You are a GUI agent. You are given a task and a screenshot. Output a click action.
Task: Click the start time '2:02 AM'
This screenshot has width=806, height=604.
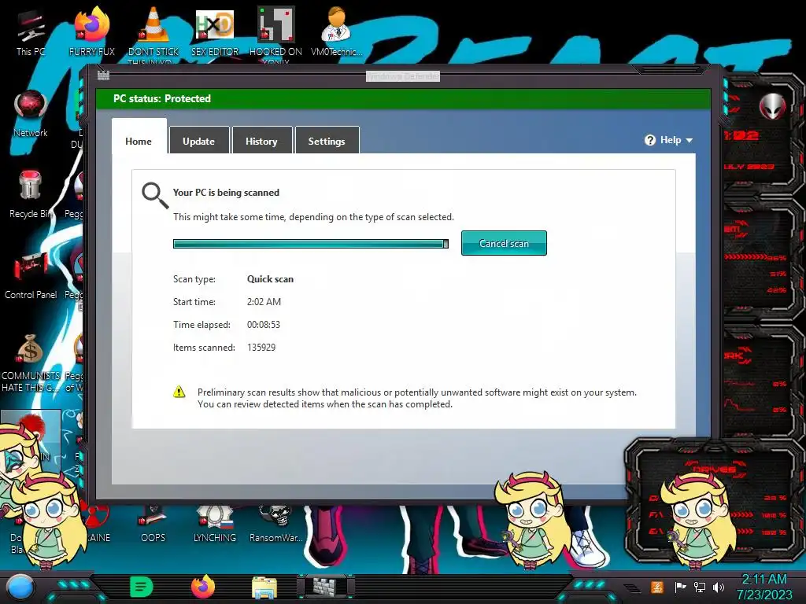click(x=264, y=301)
